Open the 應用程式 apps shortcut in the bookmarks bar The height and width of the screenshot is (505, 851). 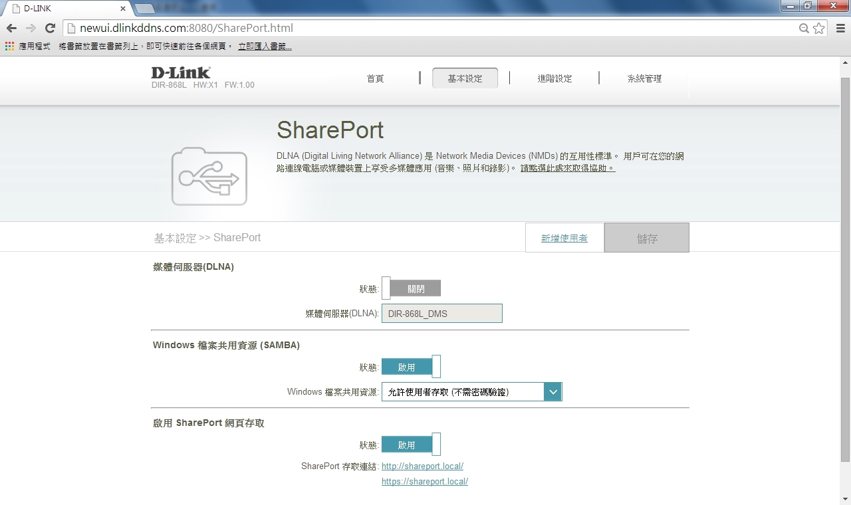click(x=27, y=47)
